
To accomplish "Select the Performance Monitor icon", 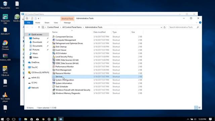I will pos(54,67).
